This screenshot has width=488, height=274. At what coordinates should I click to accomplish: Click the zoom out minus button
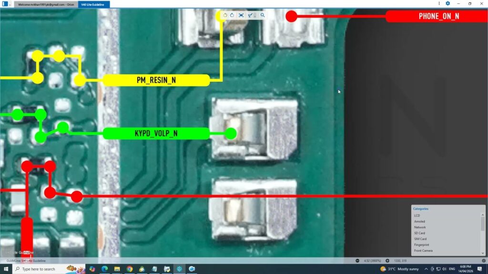pos(358,261)
